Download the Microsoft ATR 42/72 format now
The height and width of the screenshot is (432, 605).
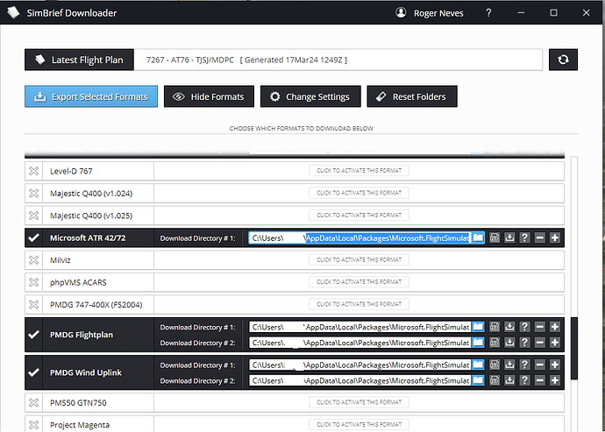[x=509, y=237]
